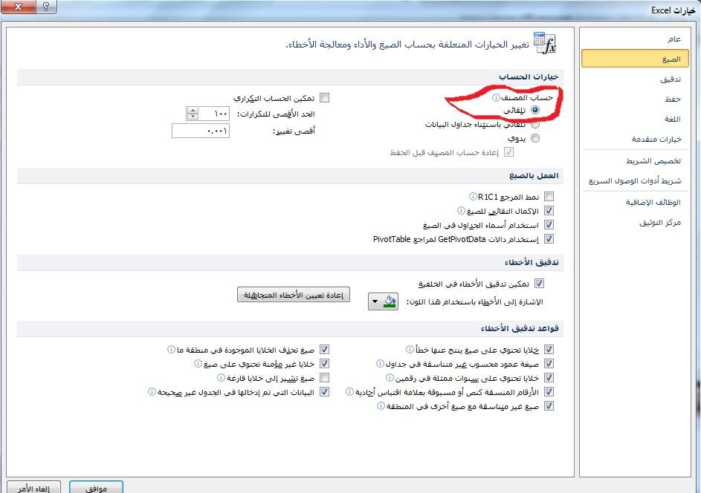This screenshot has width=701, height=493.
Task: Toggle "خلايا تحتوي على سنوات ممثلة في رقمين" checkbox
Action: click(x=549, y=378)
